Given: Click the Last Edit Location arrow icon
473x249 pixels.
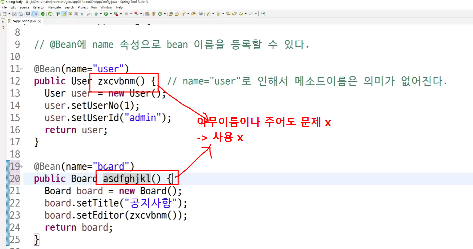Looking at the screenshot, I should point(228,14).
